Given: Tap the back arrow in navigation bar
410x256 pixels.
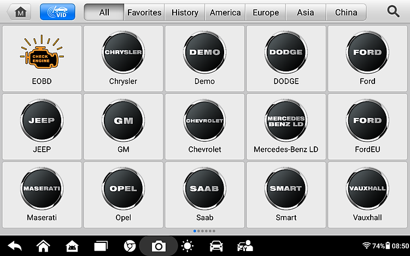Looking at the screenshot, I should coord(15,246).
